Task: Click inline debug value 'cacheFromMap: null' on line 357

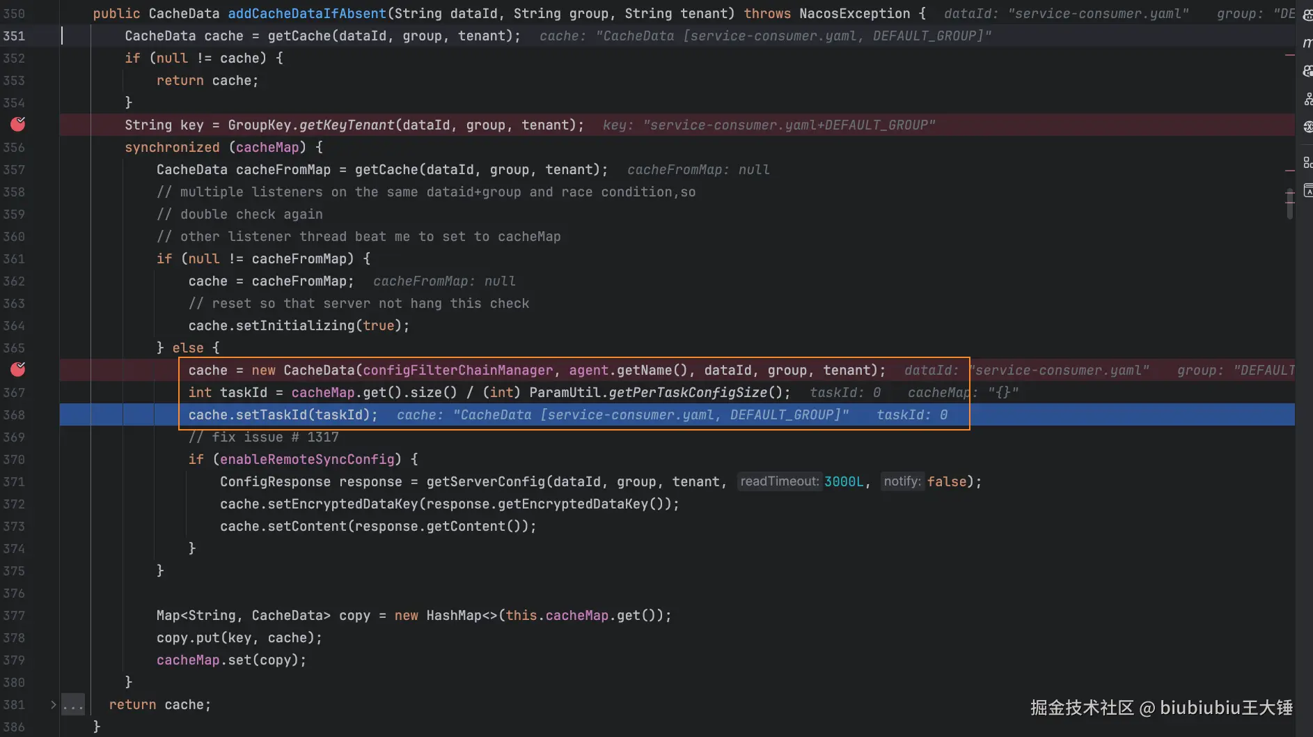Action: [698, 169]
